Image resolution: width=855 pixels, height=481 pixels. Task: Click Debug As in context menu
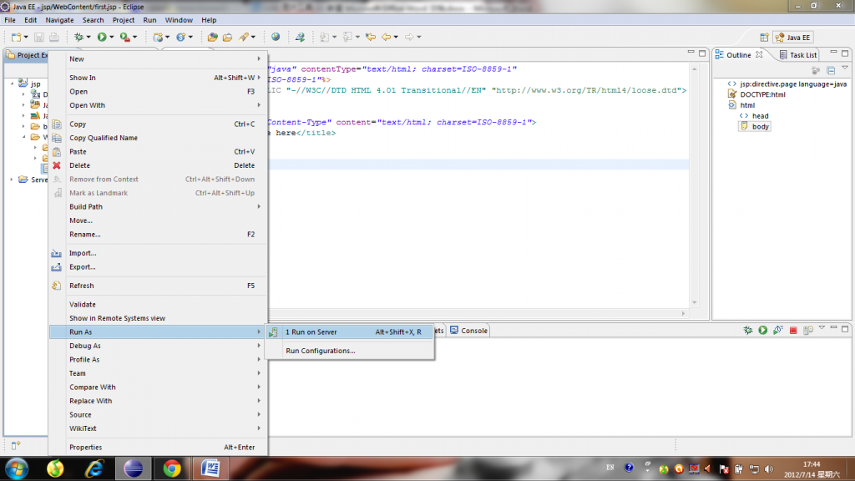click(85, 346)
